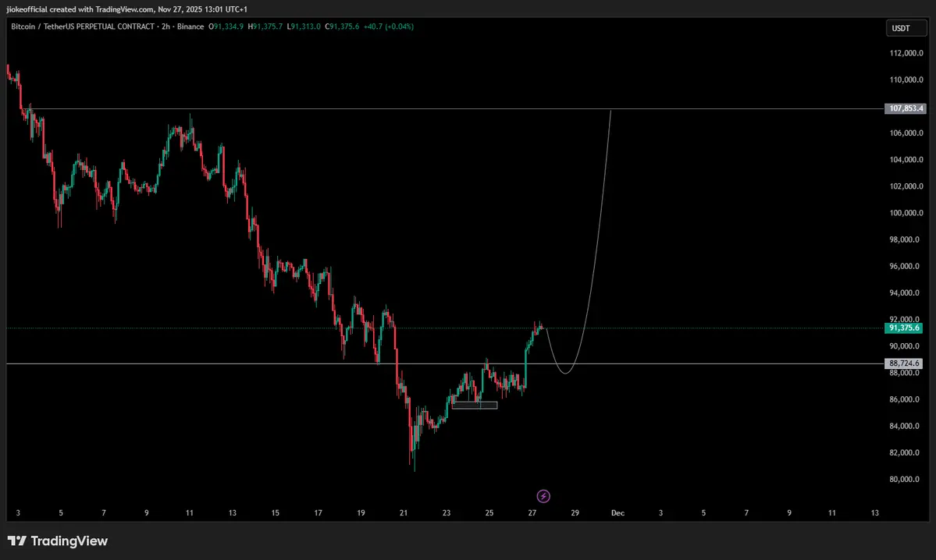This screenshot has width=936, height=560.
Task: Click the green 91,375.6 current price label
Action: (x=904, y=328)
